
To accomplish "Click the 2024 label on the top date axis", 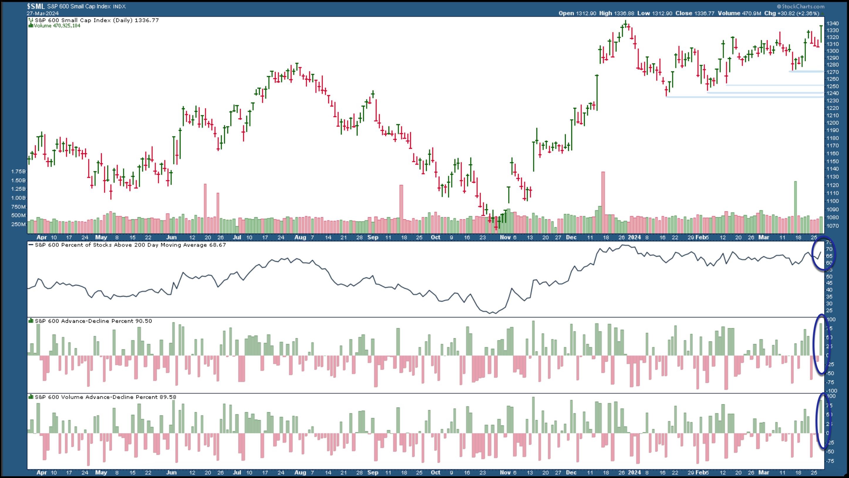I will 634,237.
